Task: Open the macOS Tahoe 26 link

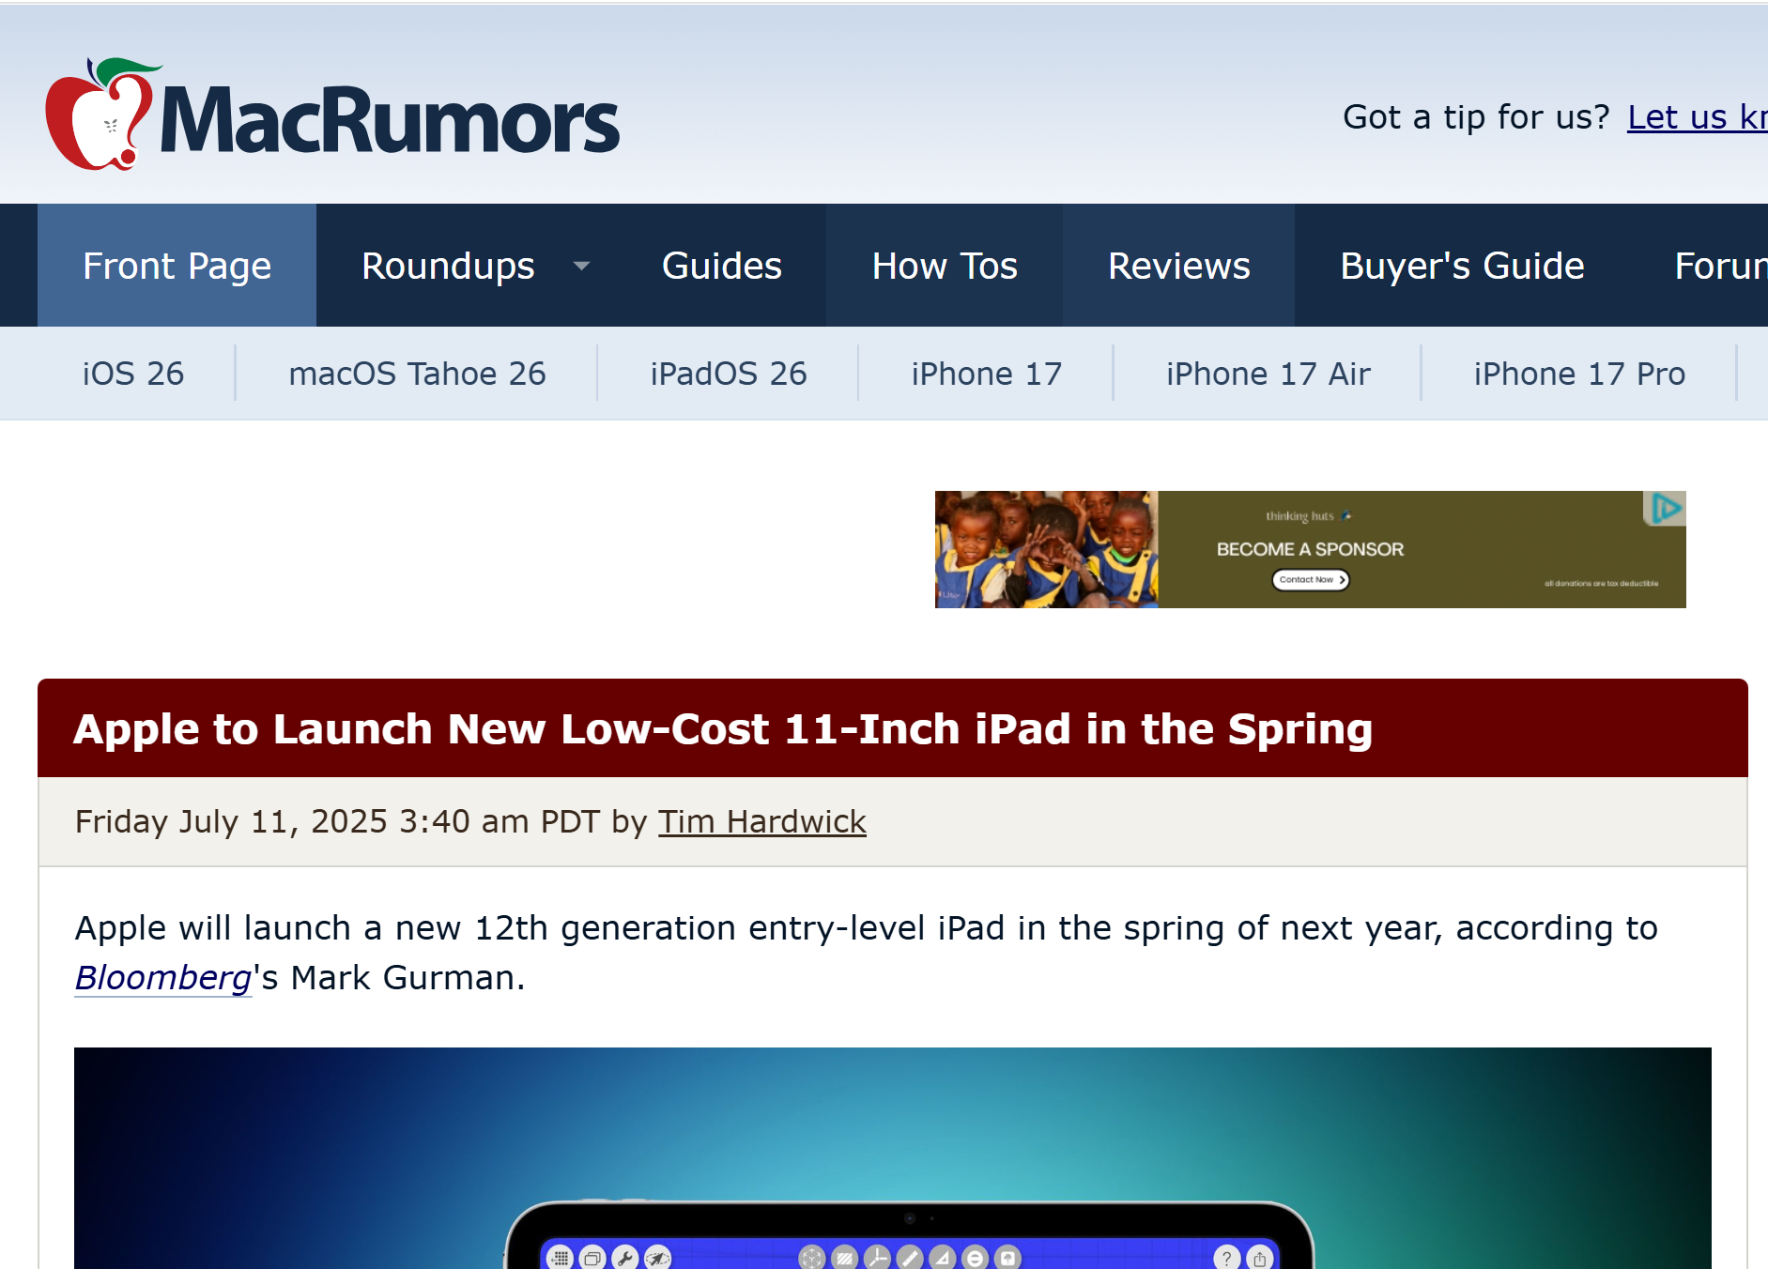Action: pos(417,374)
